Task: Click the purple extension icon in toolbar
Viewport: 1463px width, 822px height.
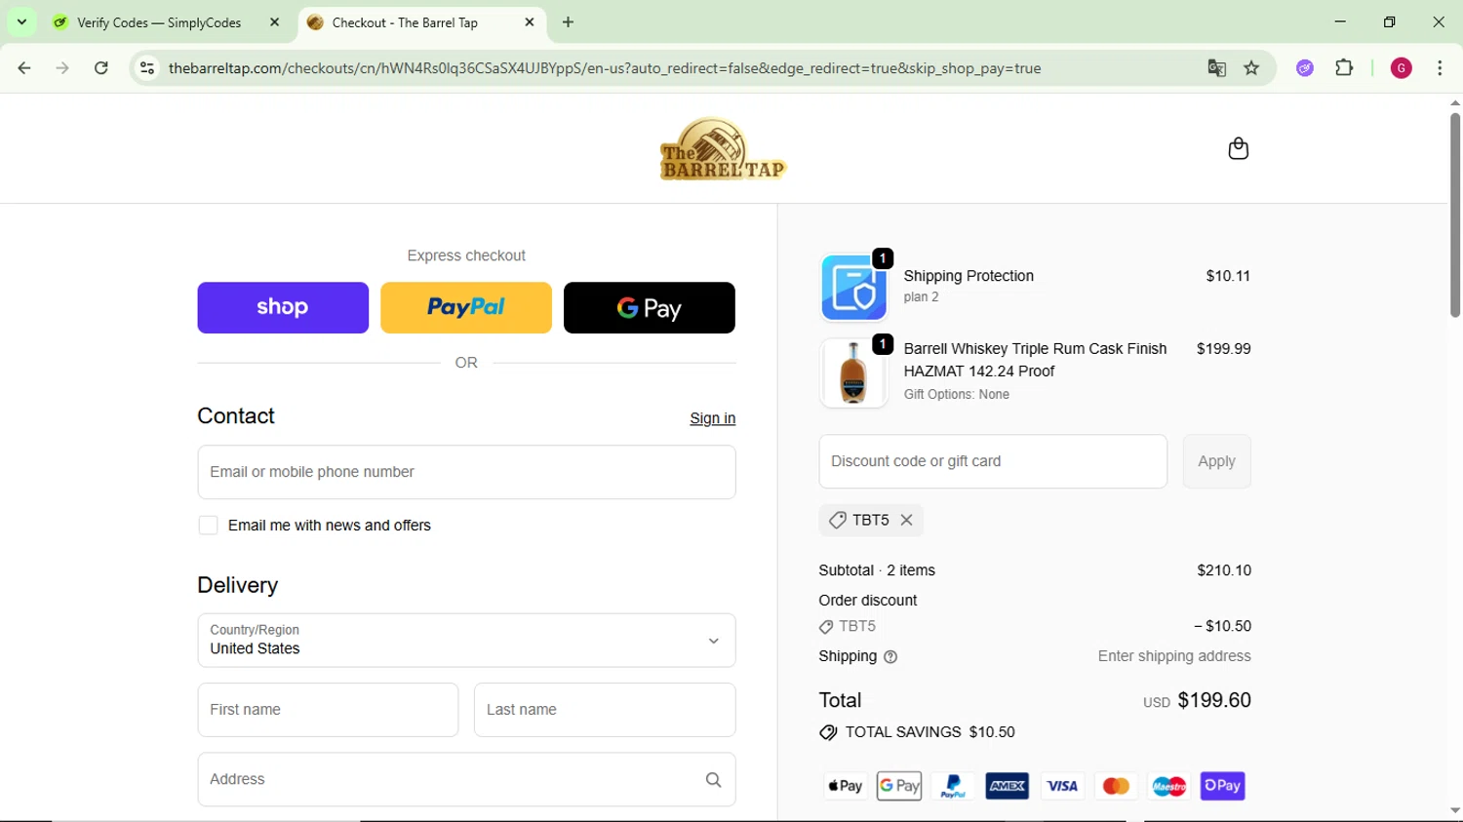Action: (1305, 68)
